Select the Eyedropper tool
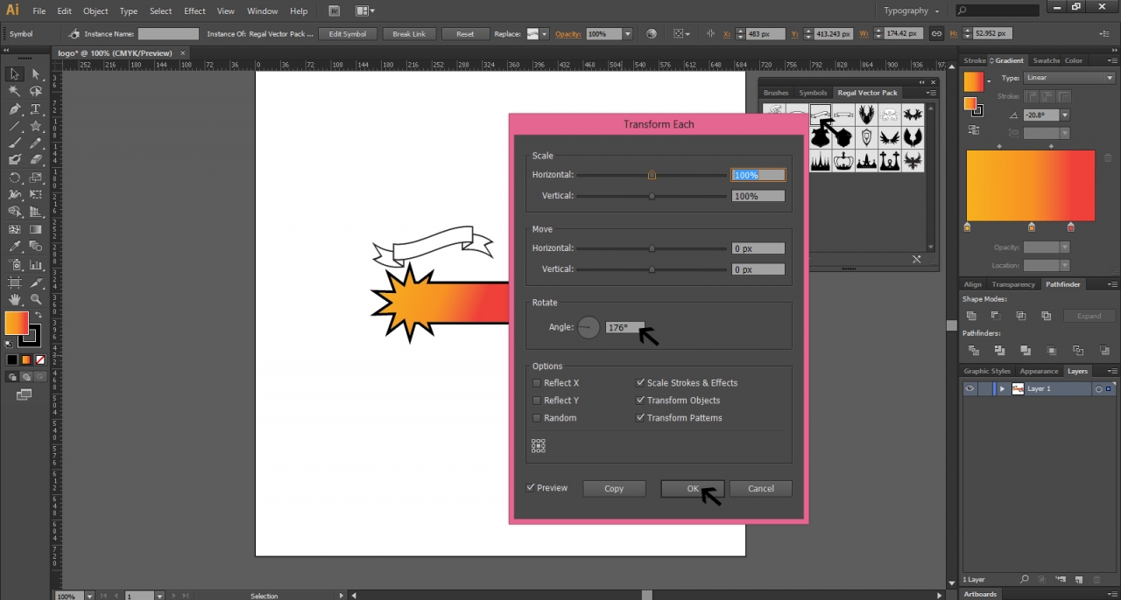The width and height of the screenshot is (1121, 600). click(15, 248)
